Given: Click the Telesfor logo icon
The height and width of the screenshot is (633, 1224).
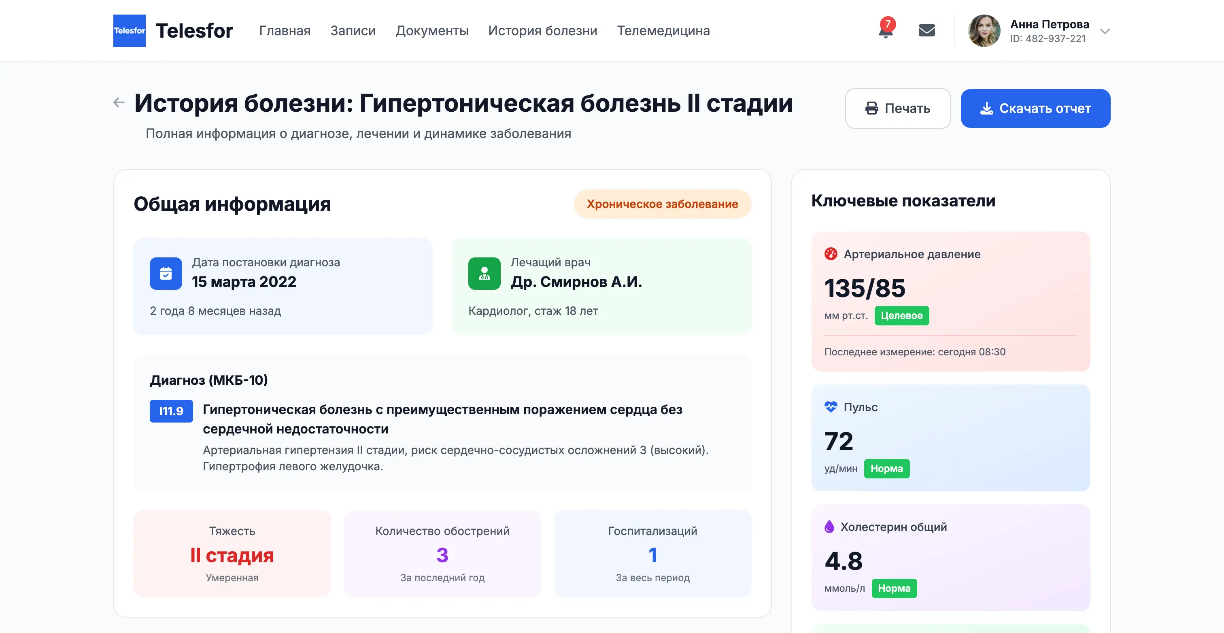Looking at the screenshot, I should click(129, 31).
